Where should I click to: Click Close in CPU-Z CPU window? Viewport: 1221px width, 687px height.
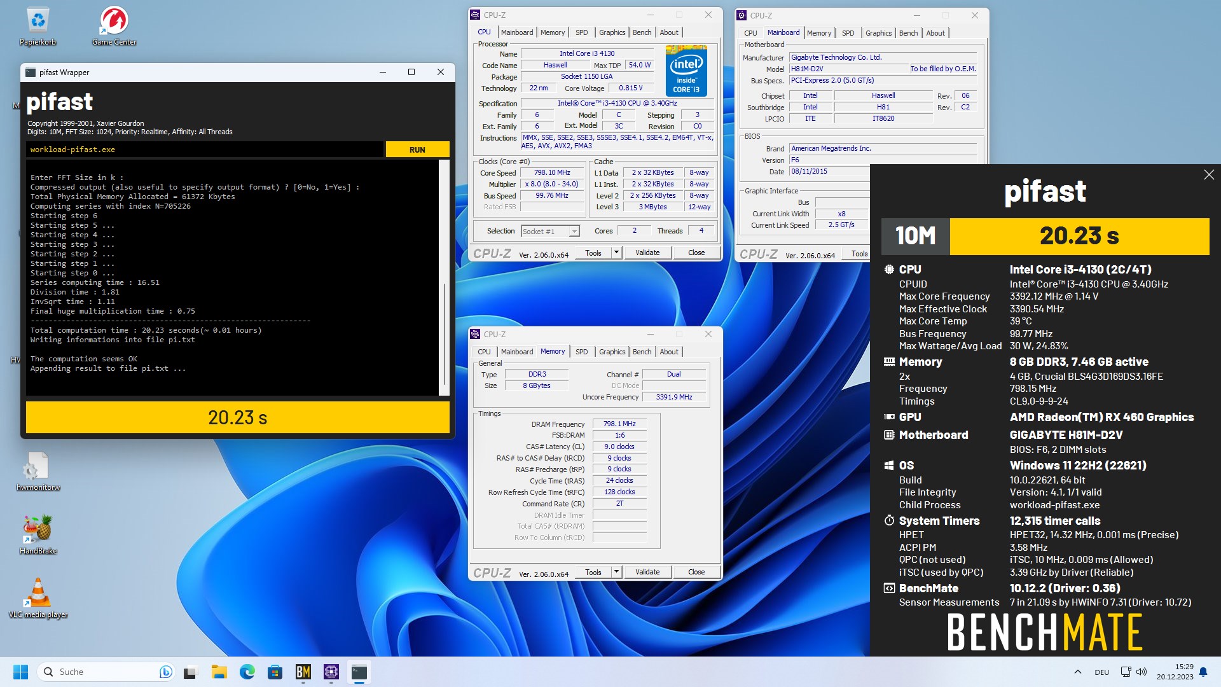point(696,253)
